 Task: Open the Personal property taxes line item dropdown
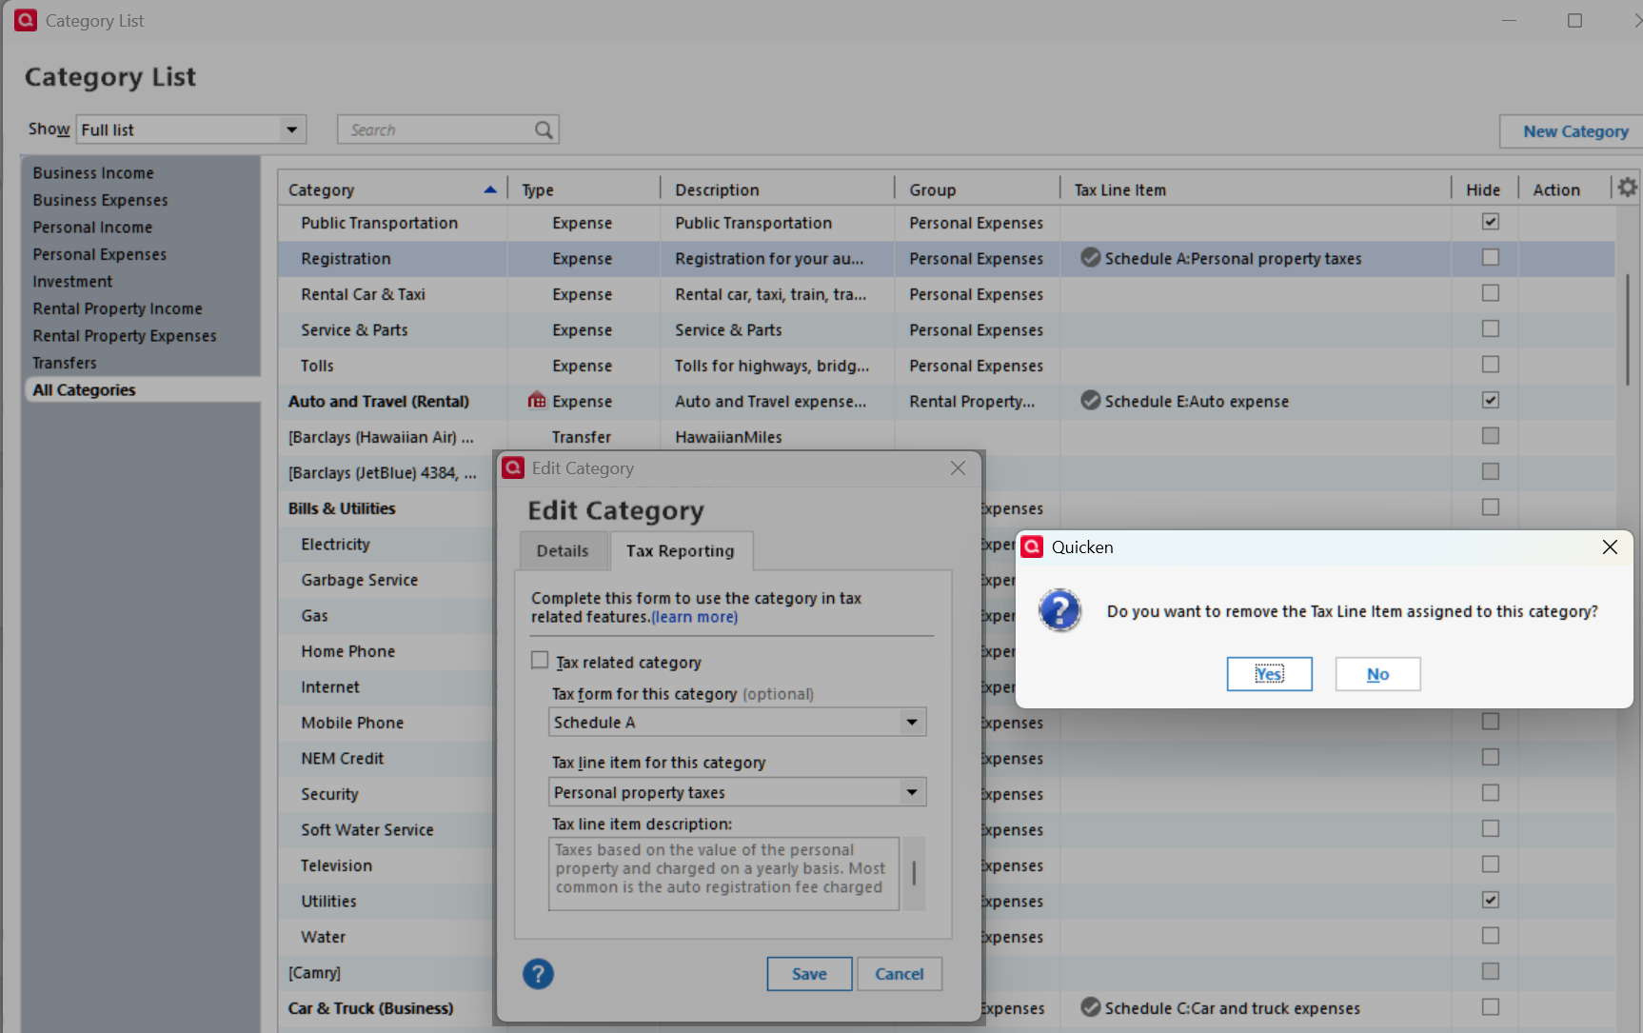pyautogui.click(x=737, y=792)
